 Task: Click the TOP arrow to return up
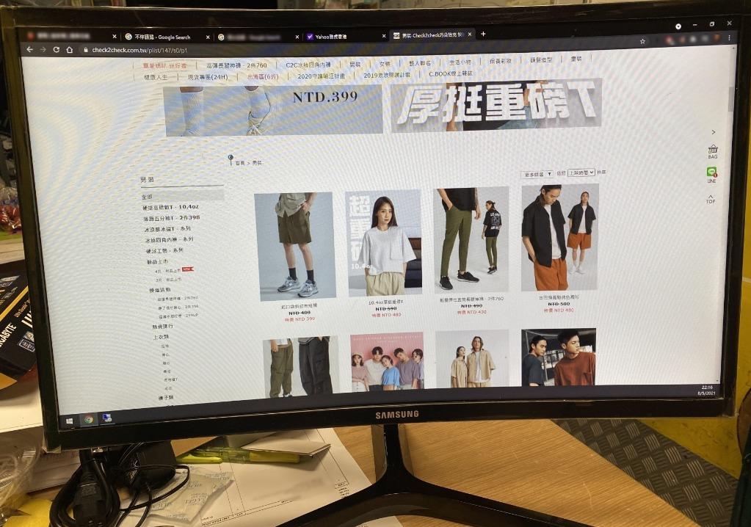(710, 198)
